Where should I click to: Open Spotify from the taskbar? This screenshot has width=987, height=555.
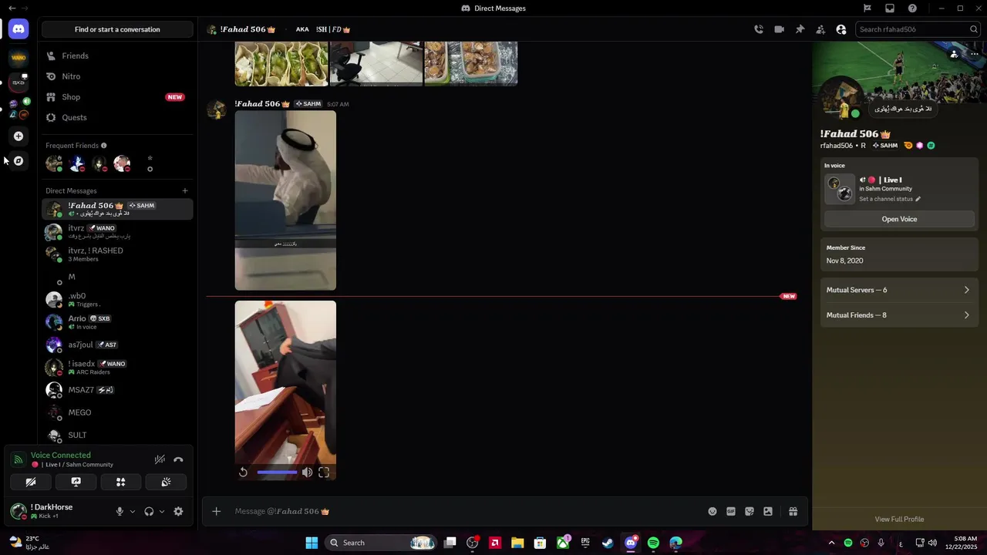(x=653, y=543)
